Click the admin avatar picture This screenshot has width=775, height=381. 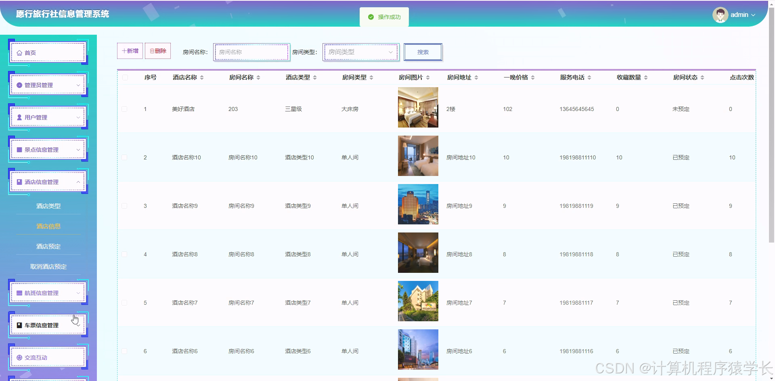click(x=720, y=15)
